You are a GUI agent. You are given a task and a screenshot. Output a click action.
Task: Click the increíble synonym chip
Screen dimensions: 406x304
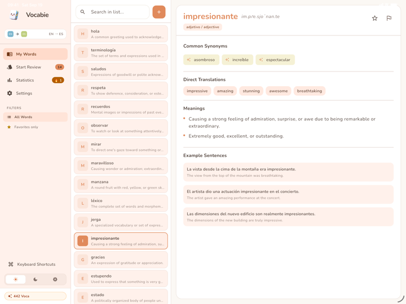(237, 60)
